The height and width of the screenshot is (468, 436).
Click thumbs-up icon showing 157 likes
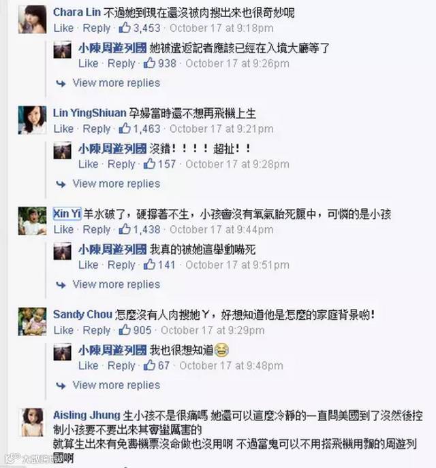[149, 163]
